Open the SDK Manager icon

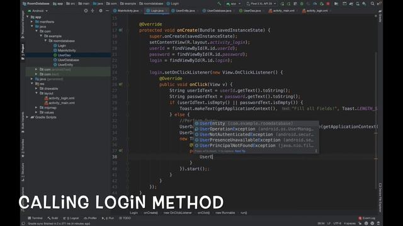(x=364, y=4)
